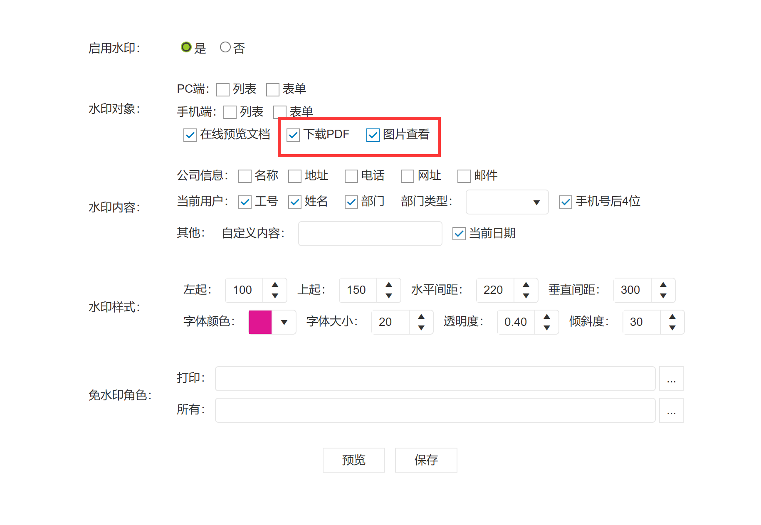The width and height of the screenshot is (761, 525).
Task: Enable the PC端 列表 checkbox
Action: click(223, 90)
